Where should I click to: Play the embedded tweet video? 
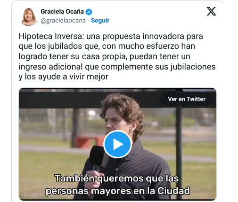(x=117, y=144)
